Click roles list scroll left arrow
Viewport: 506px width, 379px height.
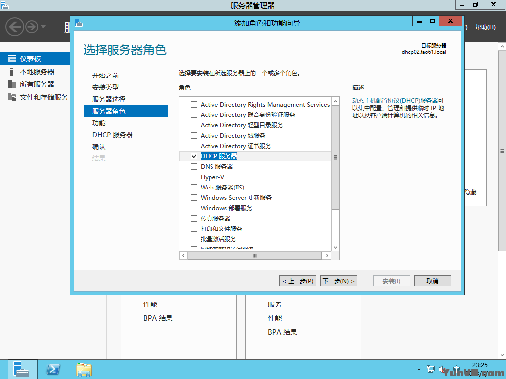184,256
